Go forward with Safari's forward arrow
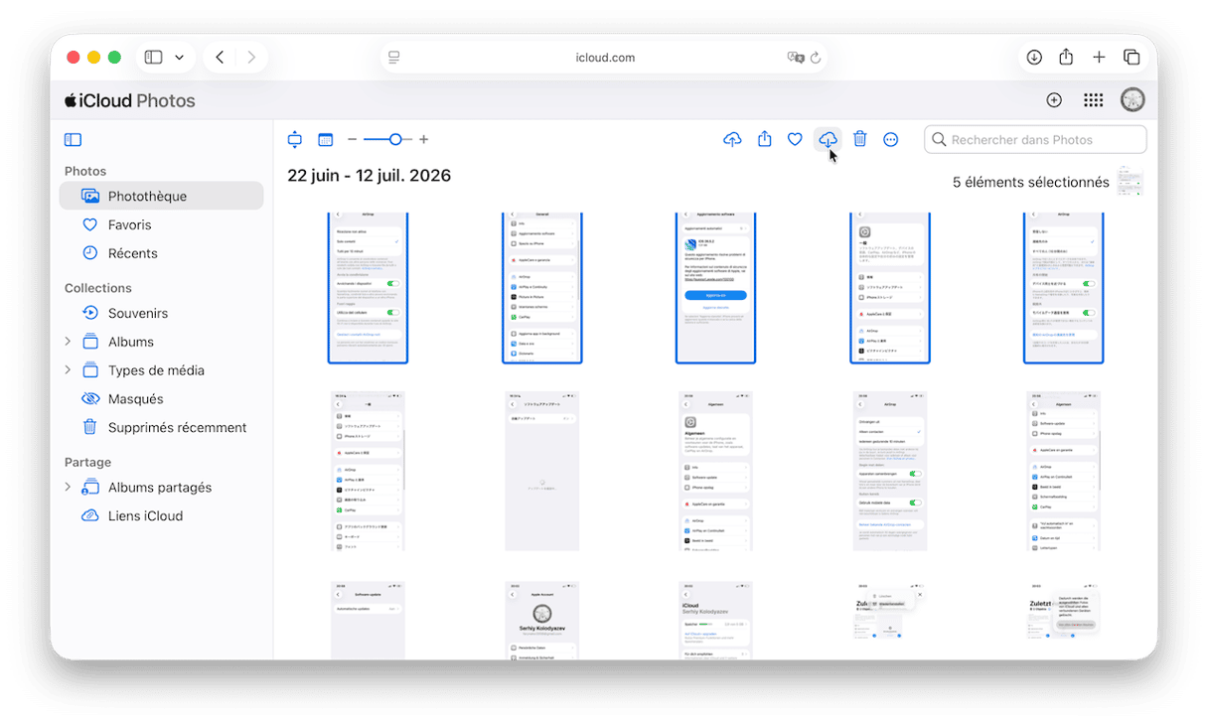This screenshot has height=726, width=1208. (251, 58)
